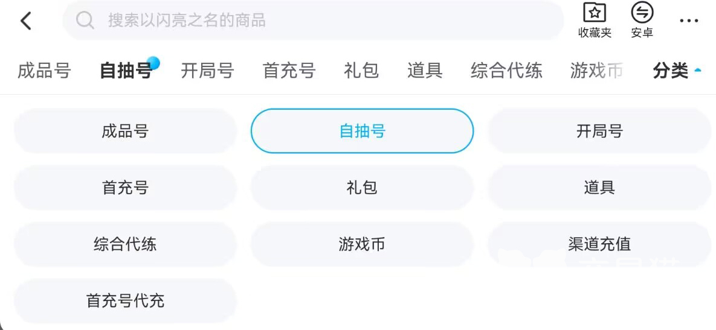Switch platform via 安卓 swap icon
The image size is (716, 330).
(642, 13)
